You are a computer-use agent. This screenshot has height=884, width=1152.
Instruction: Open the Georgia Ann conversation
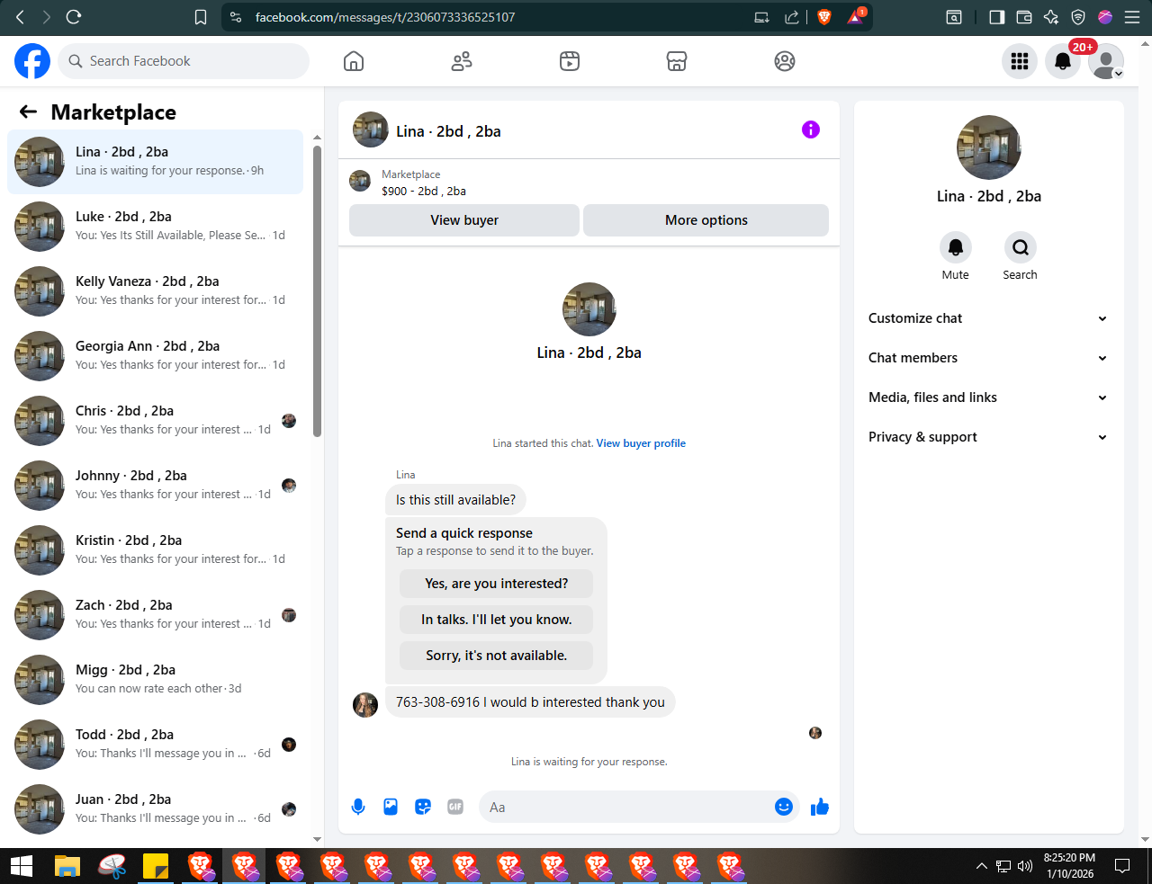point(156,356)
